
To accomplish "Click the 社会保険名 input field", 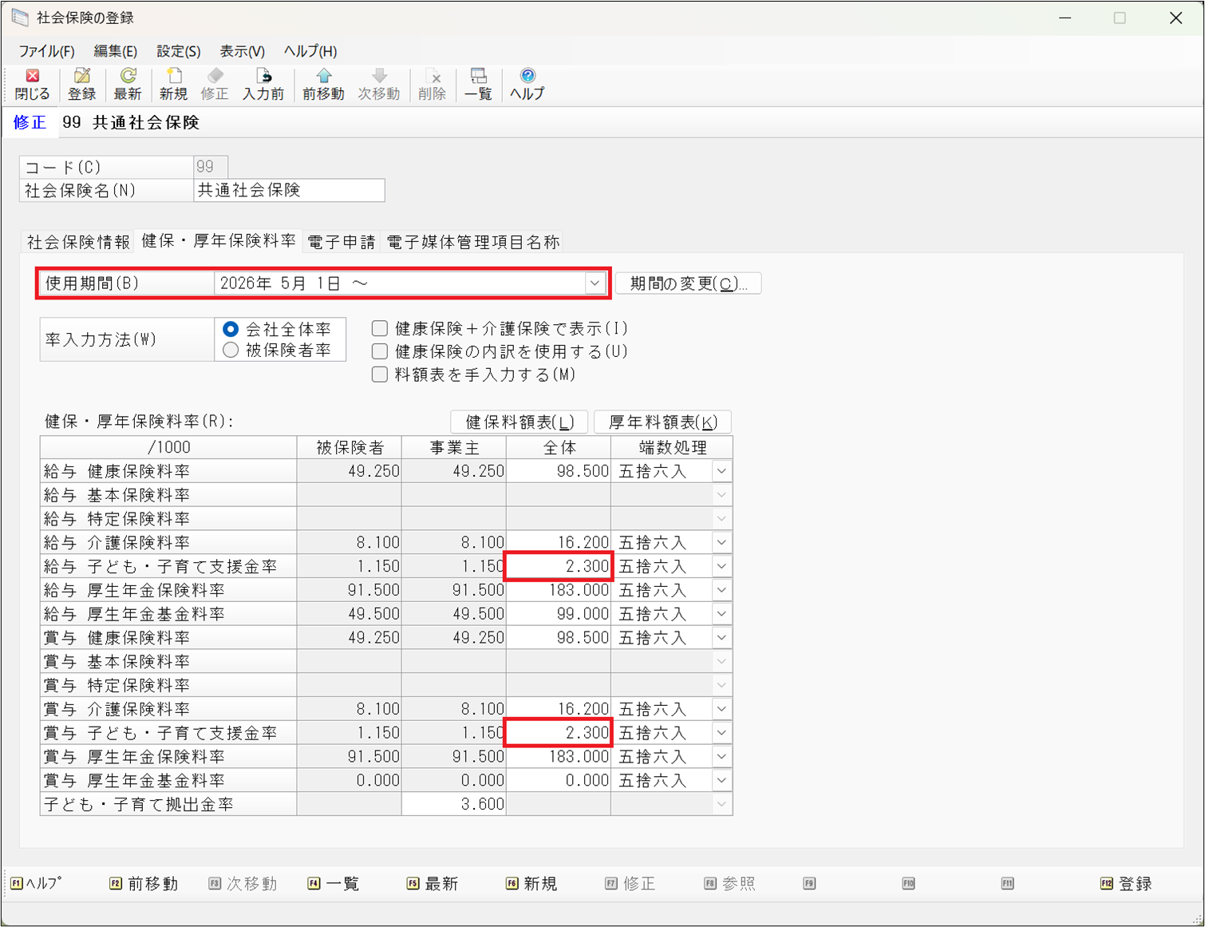I will coord(289,190).
